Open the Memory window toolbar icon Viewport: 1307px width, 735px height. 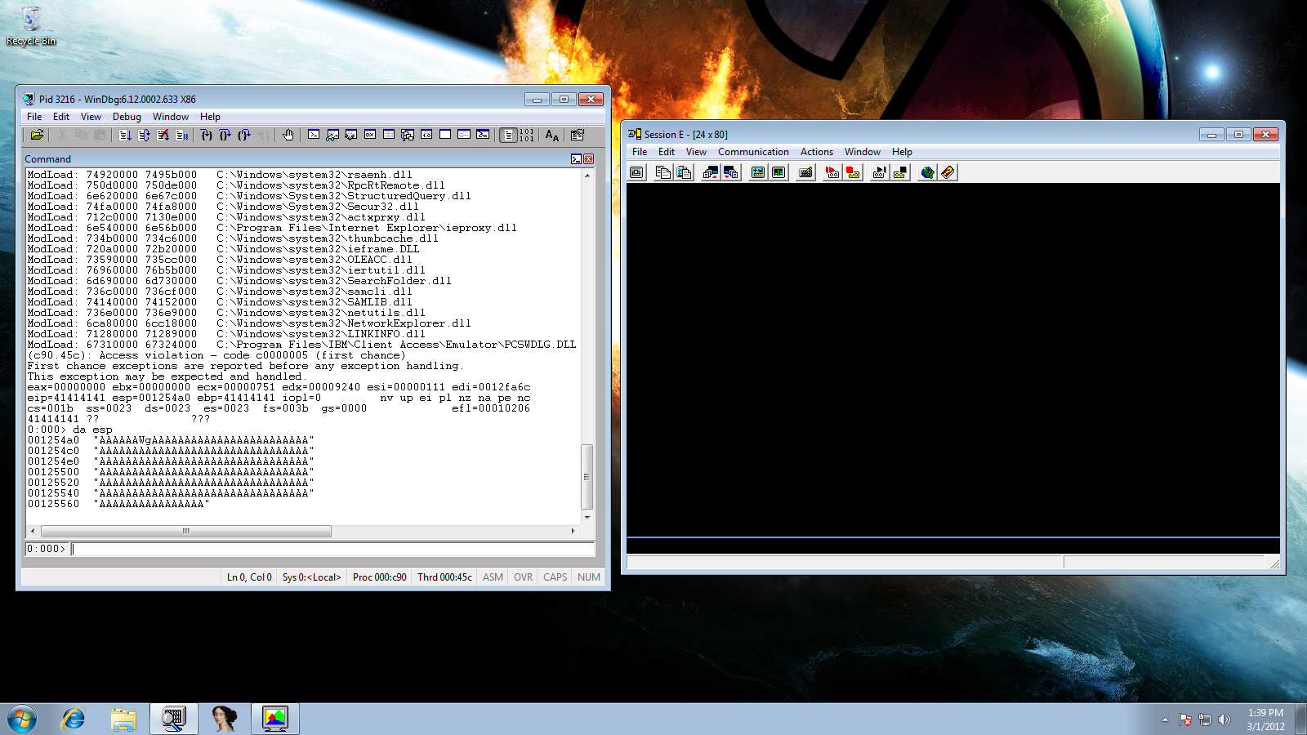pyautogui.click(x=388, y=135)
